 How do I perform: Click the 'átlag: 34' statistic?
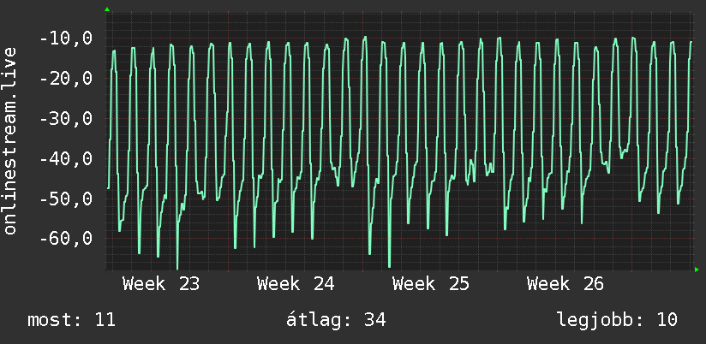[337, 319]
